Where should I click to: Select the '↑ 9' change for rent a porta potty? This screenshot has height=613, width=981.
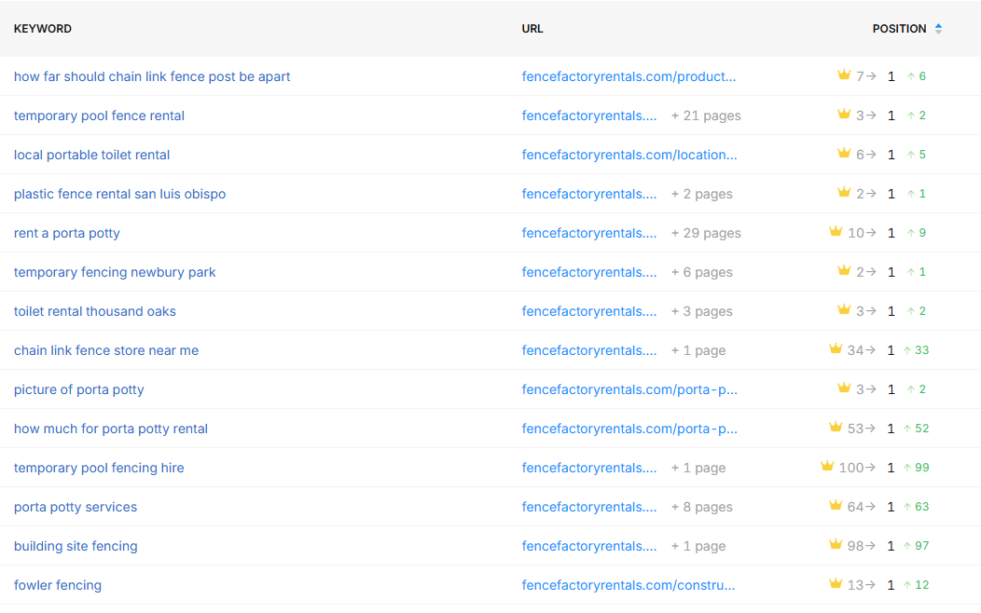coord(917,233)
